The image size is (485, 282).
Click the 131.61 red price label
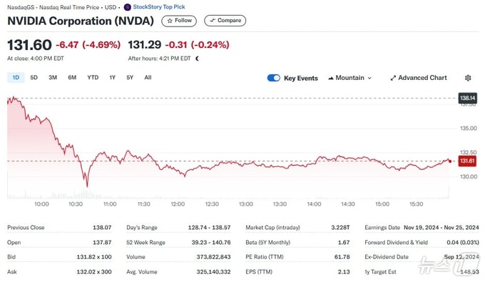467,161
